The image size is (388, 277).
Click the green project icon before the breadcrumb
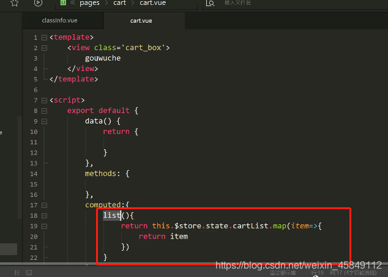tap(64, 2)
